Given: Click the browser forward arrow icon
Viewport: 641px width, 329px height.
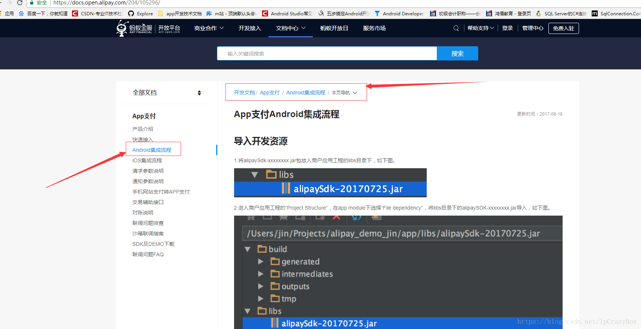Looking at the screenshot, I should pos(9,3).
